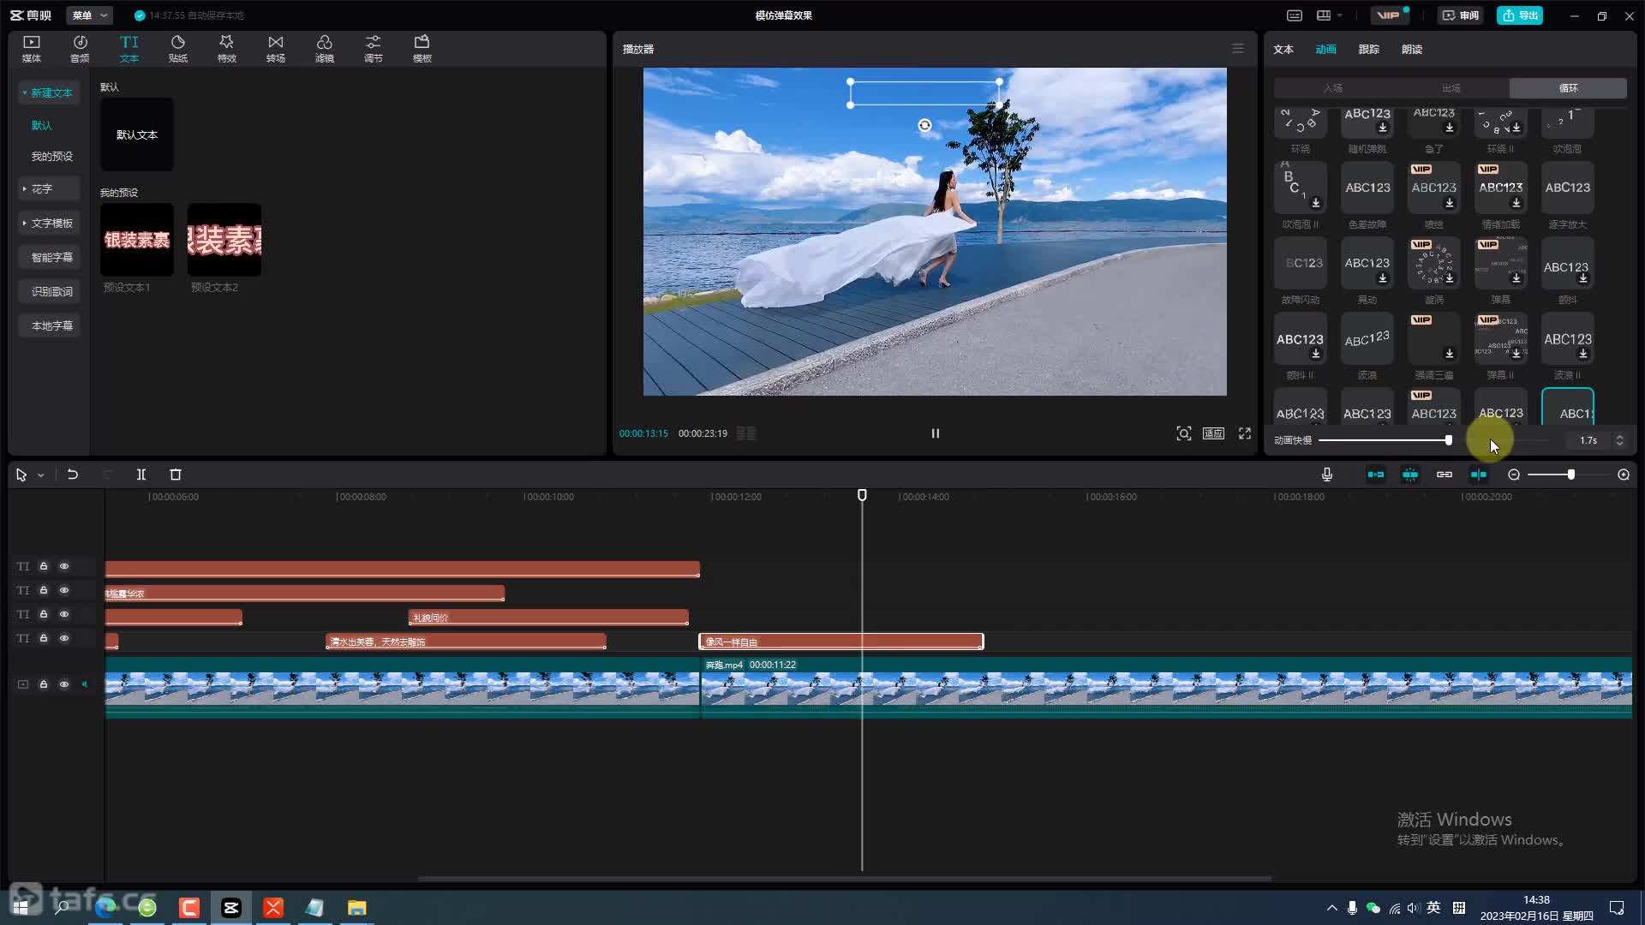1645x925 pixels.
Task: Select the pointer selection tool in timeline toolbar
Action: tap(21, 474)
